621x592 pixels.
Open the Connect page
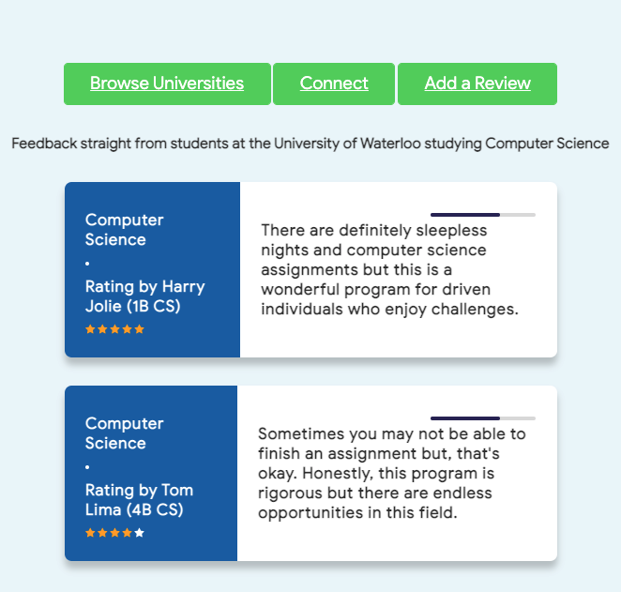pyautogui.click(x=334, y=83)
